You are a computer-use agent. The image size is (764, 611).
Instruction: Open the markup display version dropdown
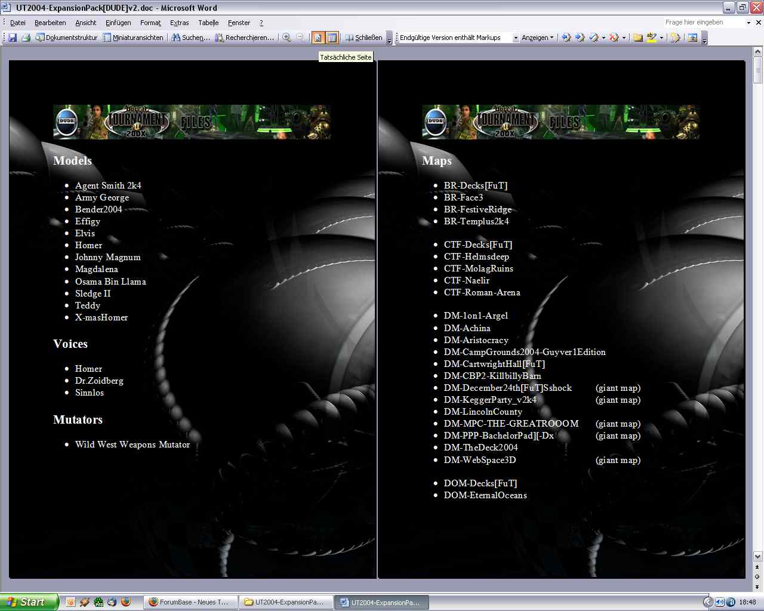point(516,38)
